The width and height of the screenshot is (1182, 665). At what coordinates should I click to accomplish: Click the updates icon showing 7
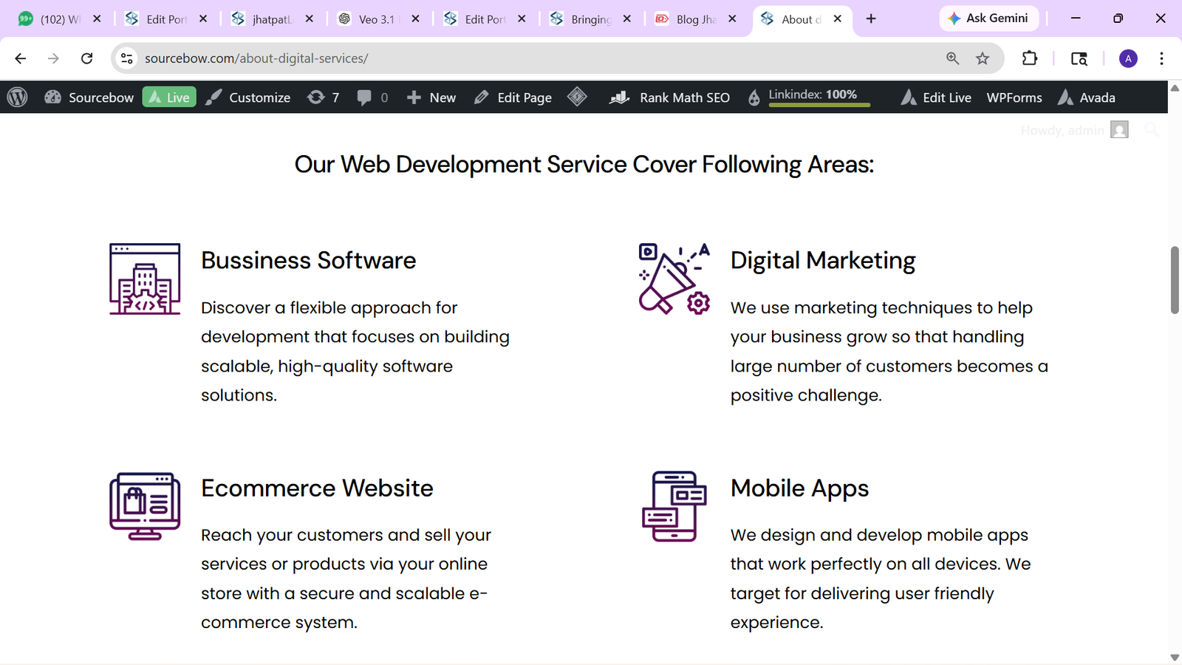point(324,98)
